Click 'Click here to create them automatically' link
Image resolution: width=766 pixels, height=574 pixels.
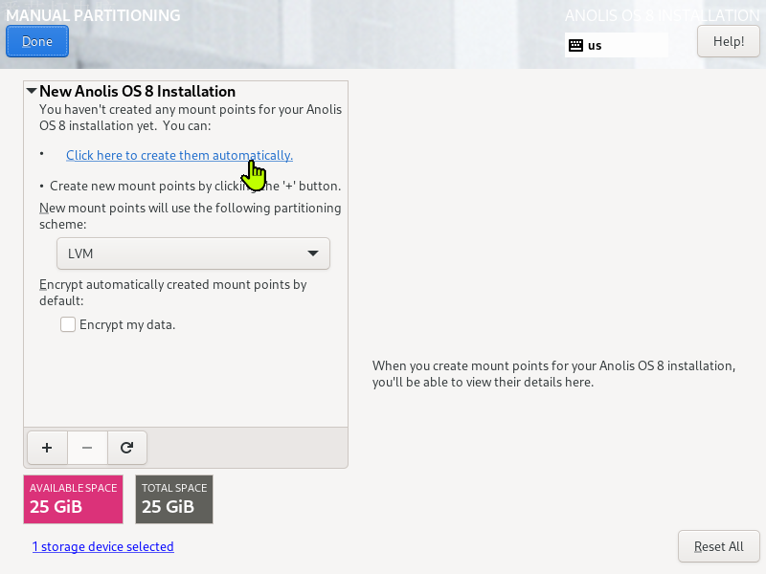pos(179,155)
